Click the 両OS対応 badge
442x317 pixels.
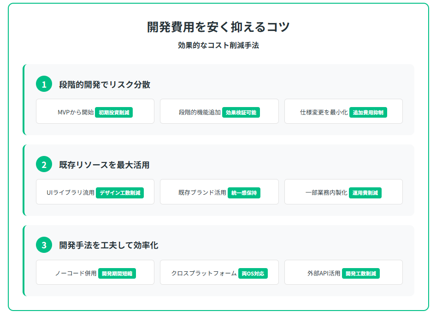coord(253,274)
